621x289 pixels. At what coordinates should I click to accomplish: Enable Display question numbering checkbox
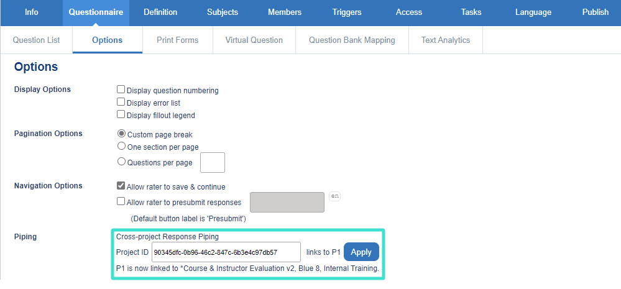tap(121, 89)
